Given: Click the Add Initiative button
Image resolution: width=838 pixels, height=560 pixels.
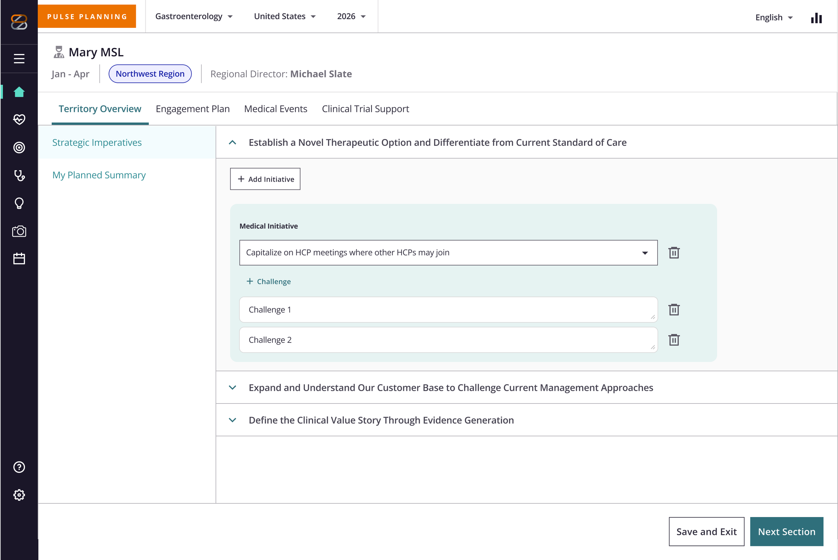Looking at the screenshot, I should click(265, 179).
